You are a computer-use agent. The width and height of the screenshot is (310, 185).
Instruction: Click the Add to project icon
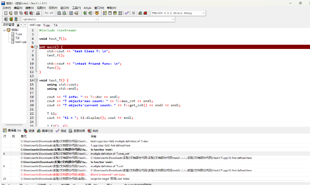point(85,13)
